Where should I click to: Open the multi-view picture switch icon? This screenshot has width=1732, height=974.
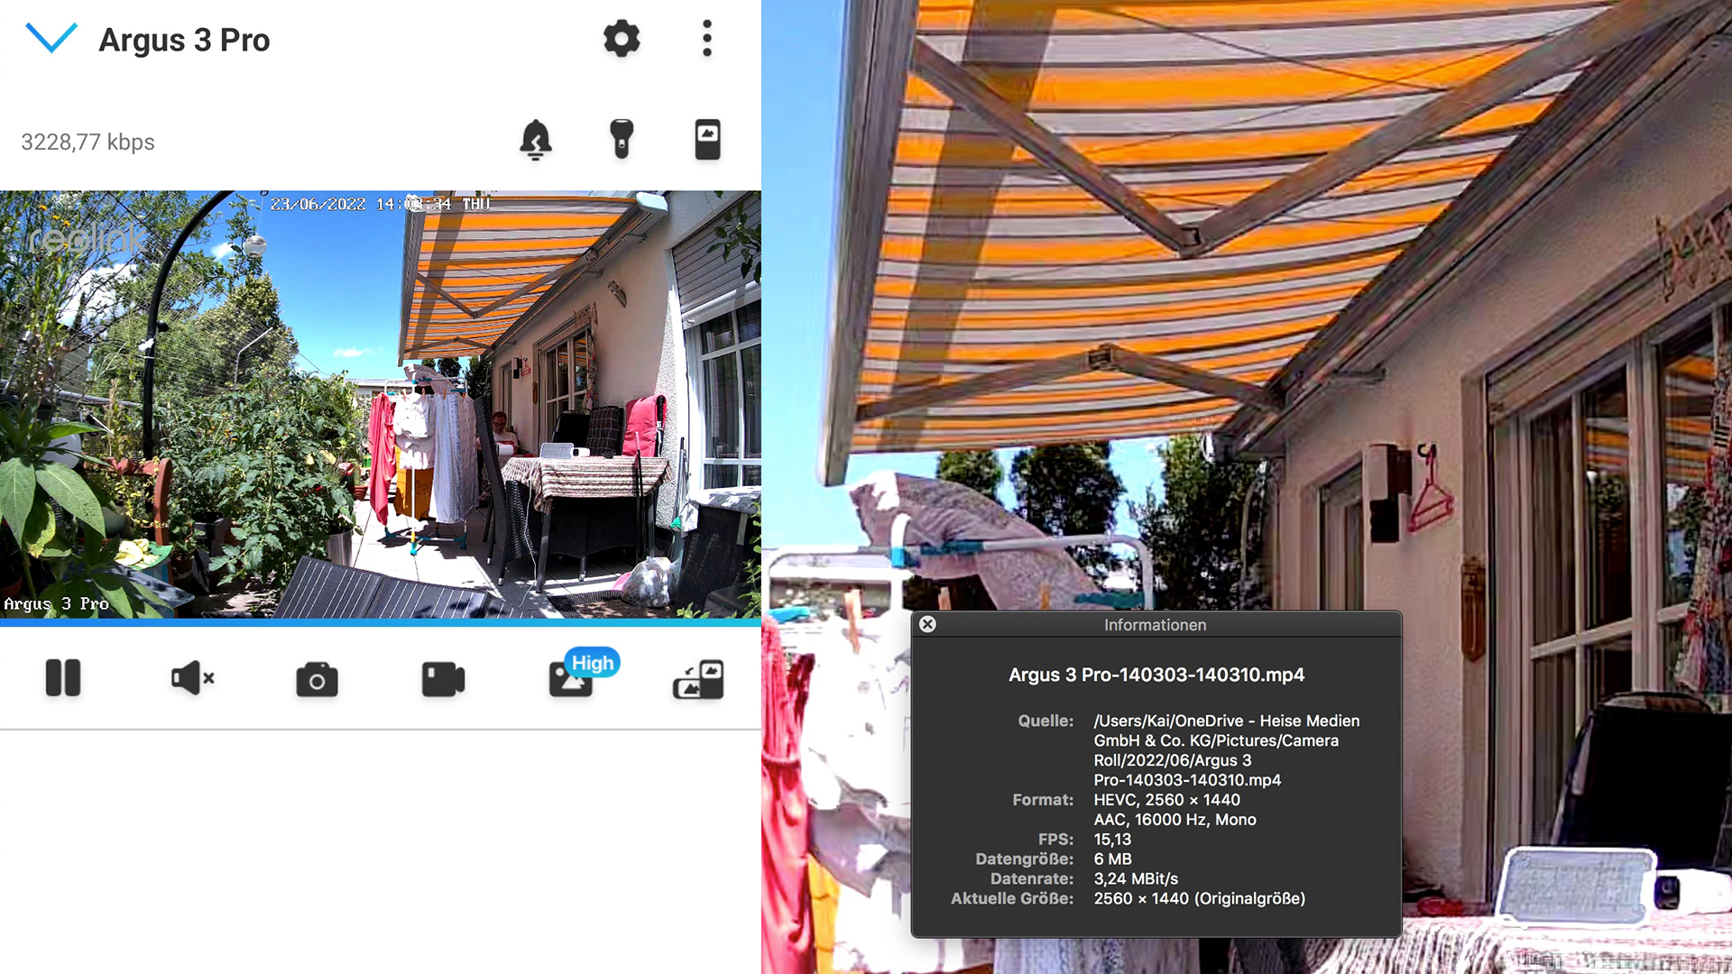(x=698, y=680)
